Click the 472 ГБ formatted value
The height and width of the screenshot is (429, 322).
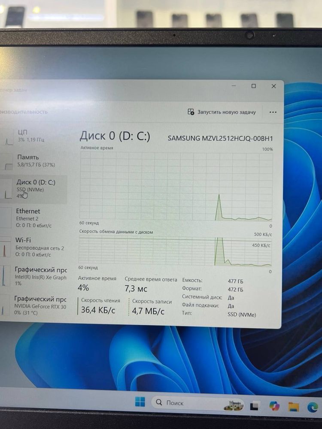coord(235,290)
